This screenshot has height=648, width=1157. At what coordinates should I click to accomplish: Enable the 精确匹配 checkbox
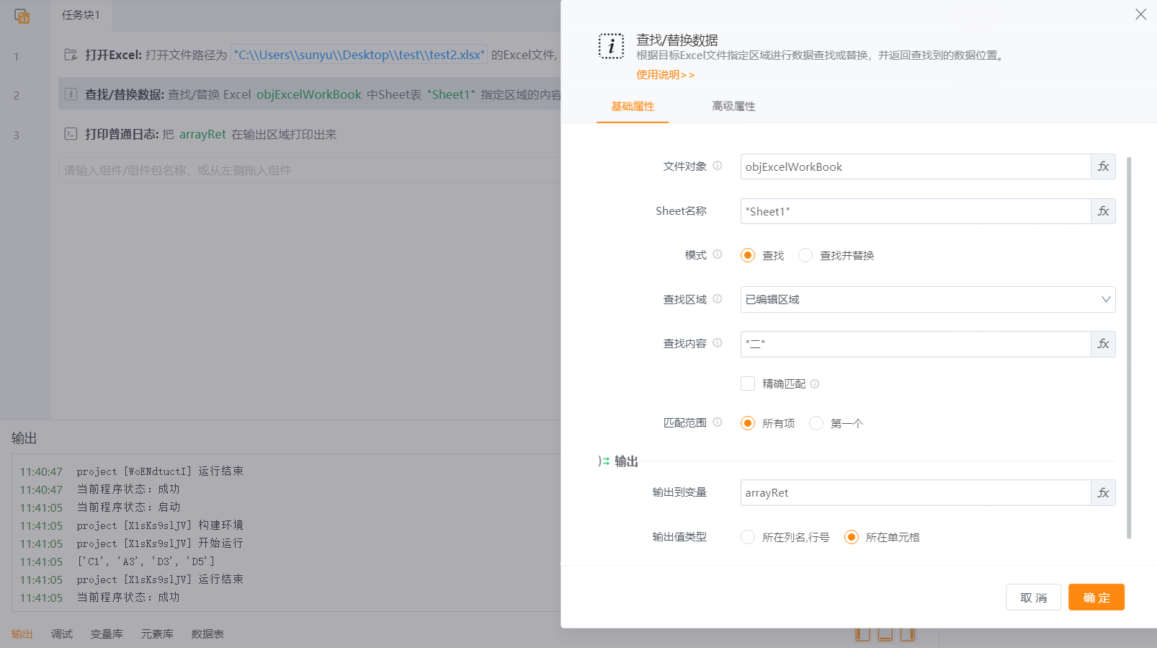(x=748, y=383)
